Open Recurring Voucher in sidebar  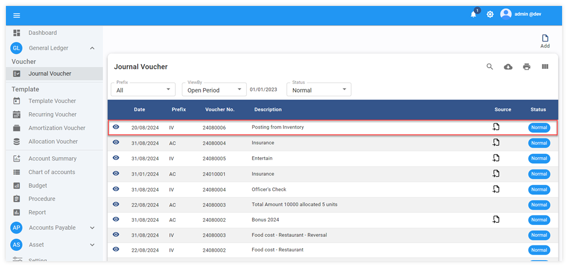[52, 115]
